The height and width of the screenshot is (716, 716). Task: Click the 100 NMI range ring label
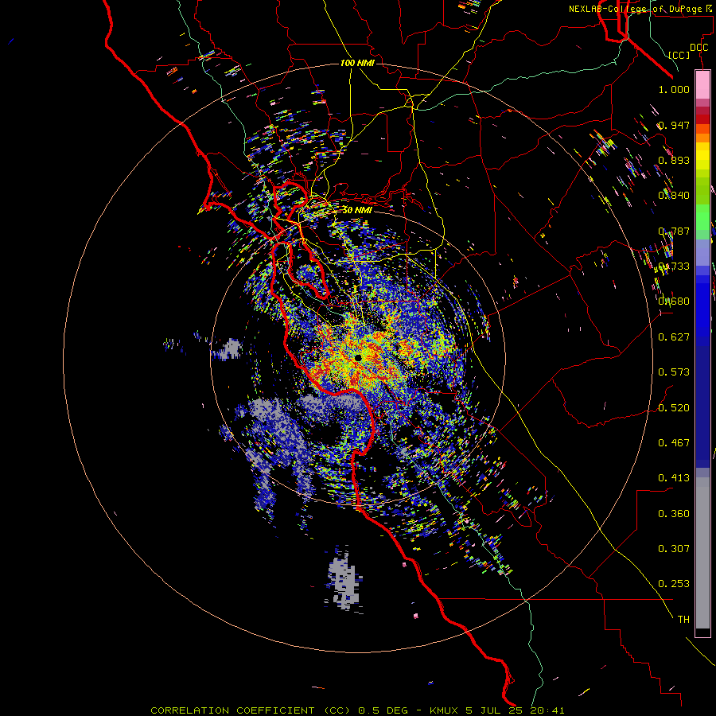pyautogui.click(x=357, y=63)
